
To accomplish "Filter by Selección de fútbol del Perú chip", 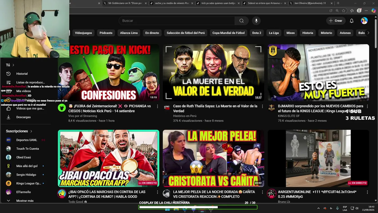I will pyautogui.click(x=185, y=33).
